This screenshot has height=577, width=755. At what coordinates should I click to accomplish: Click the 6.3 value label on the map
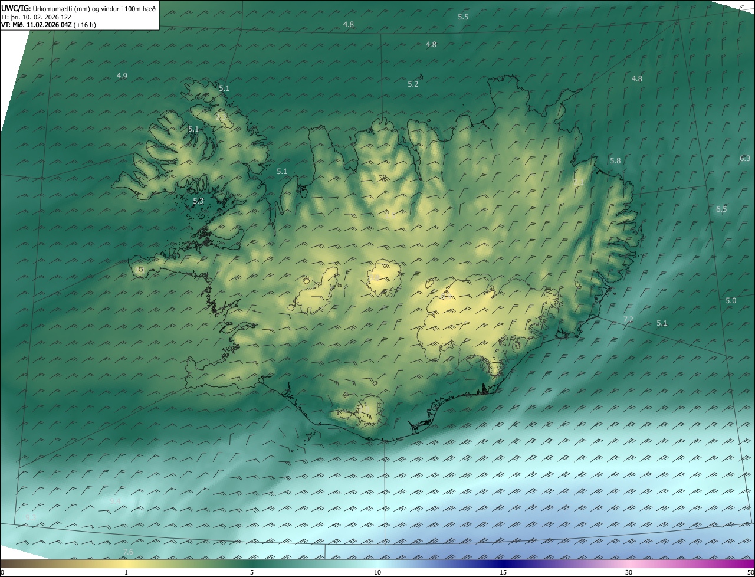point(745,158)
